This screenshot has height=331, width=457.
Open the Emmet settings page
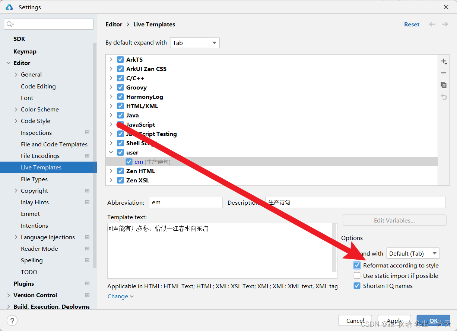click(30, 214)
